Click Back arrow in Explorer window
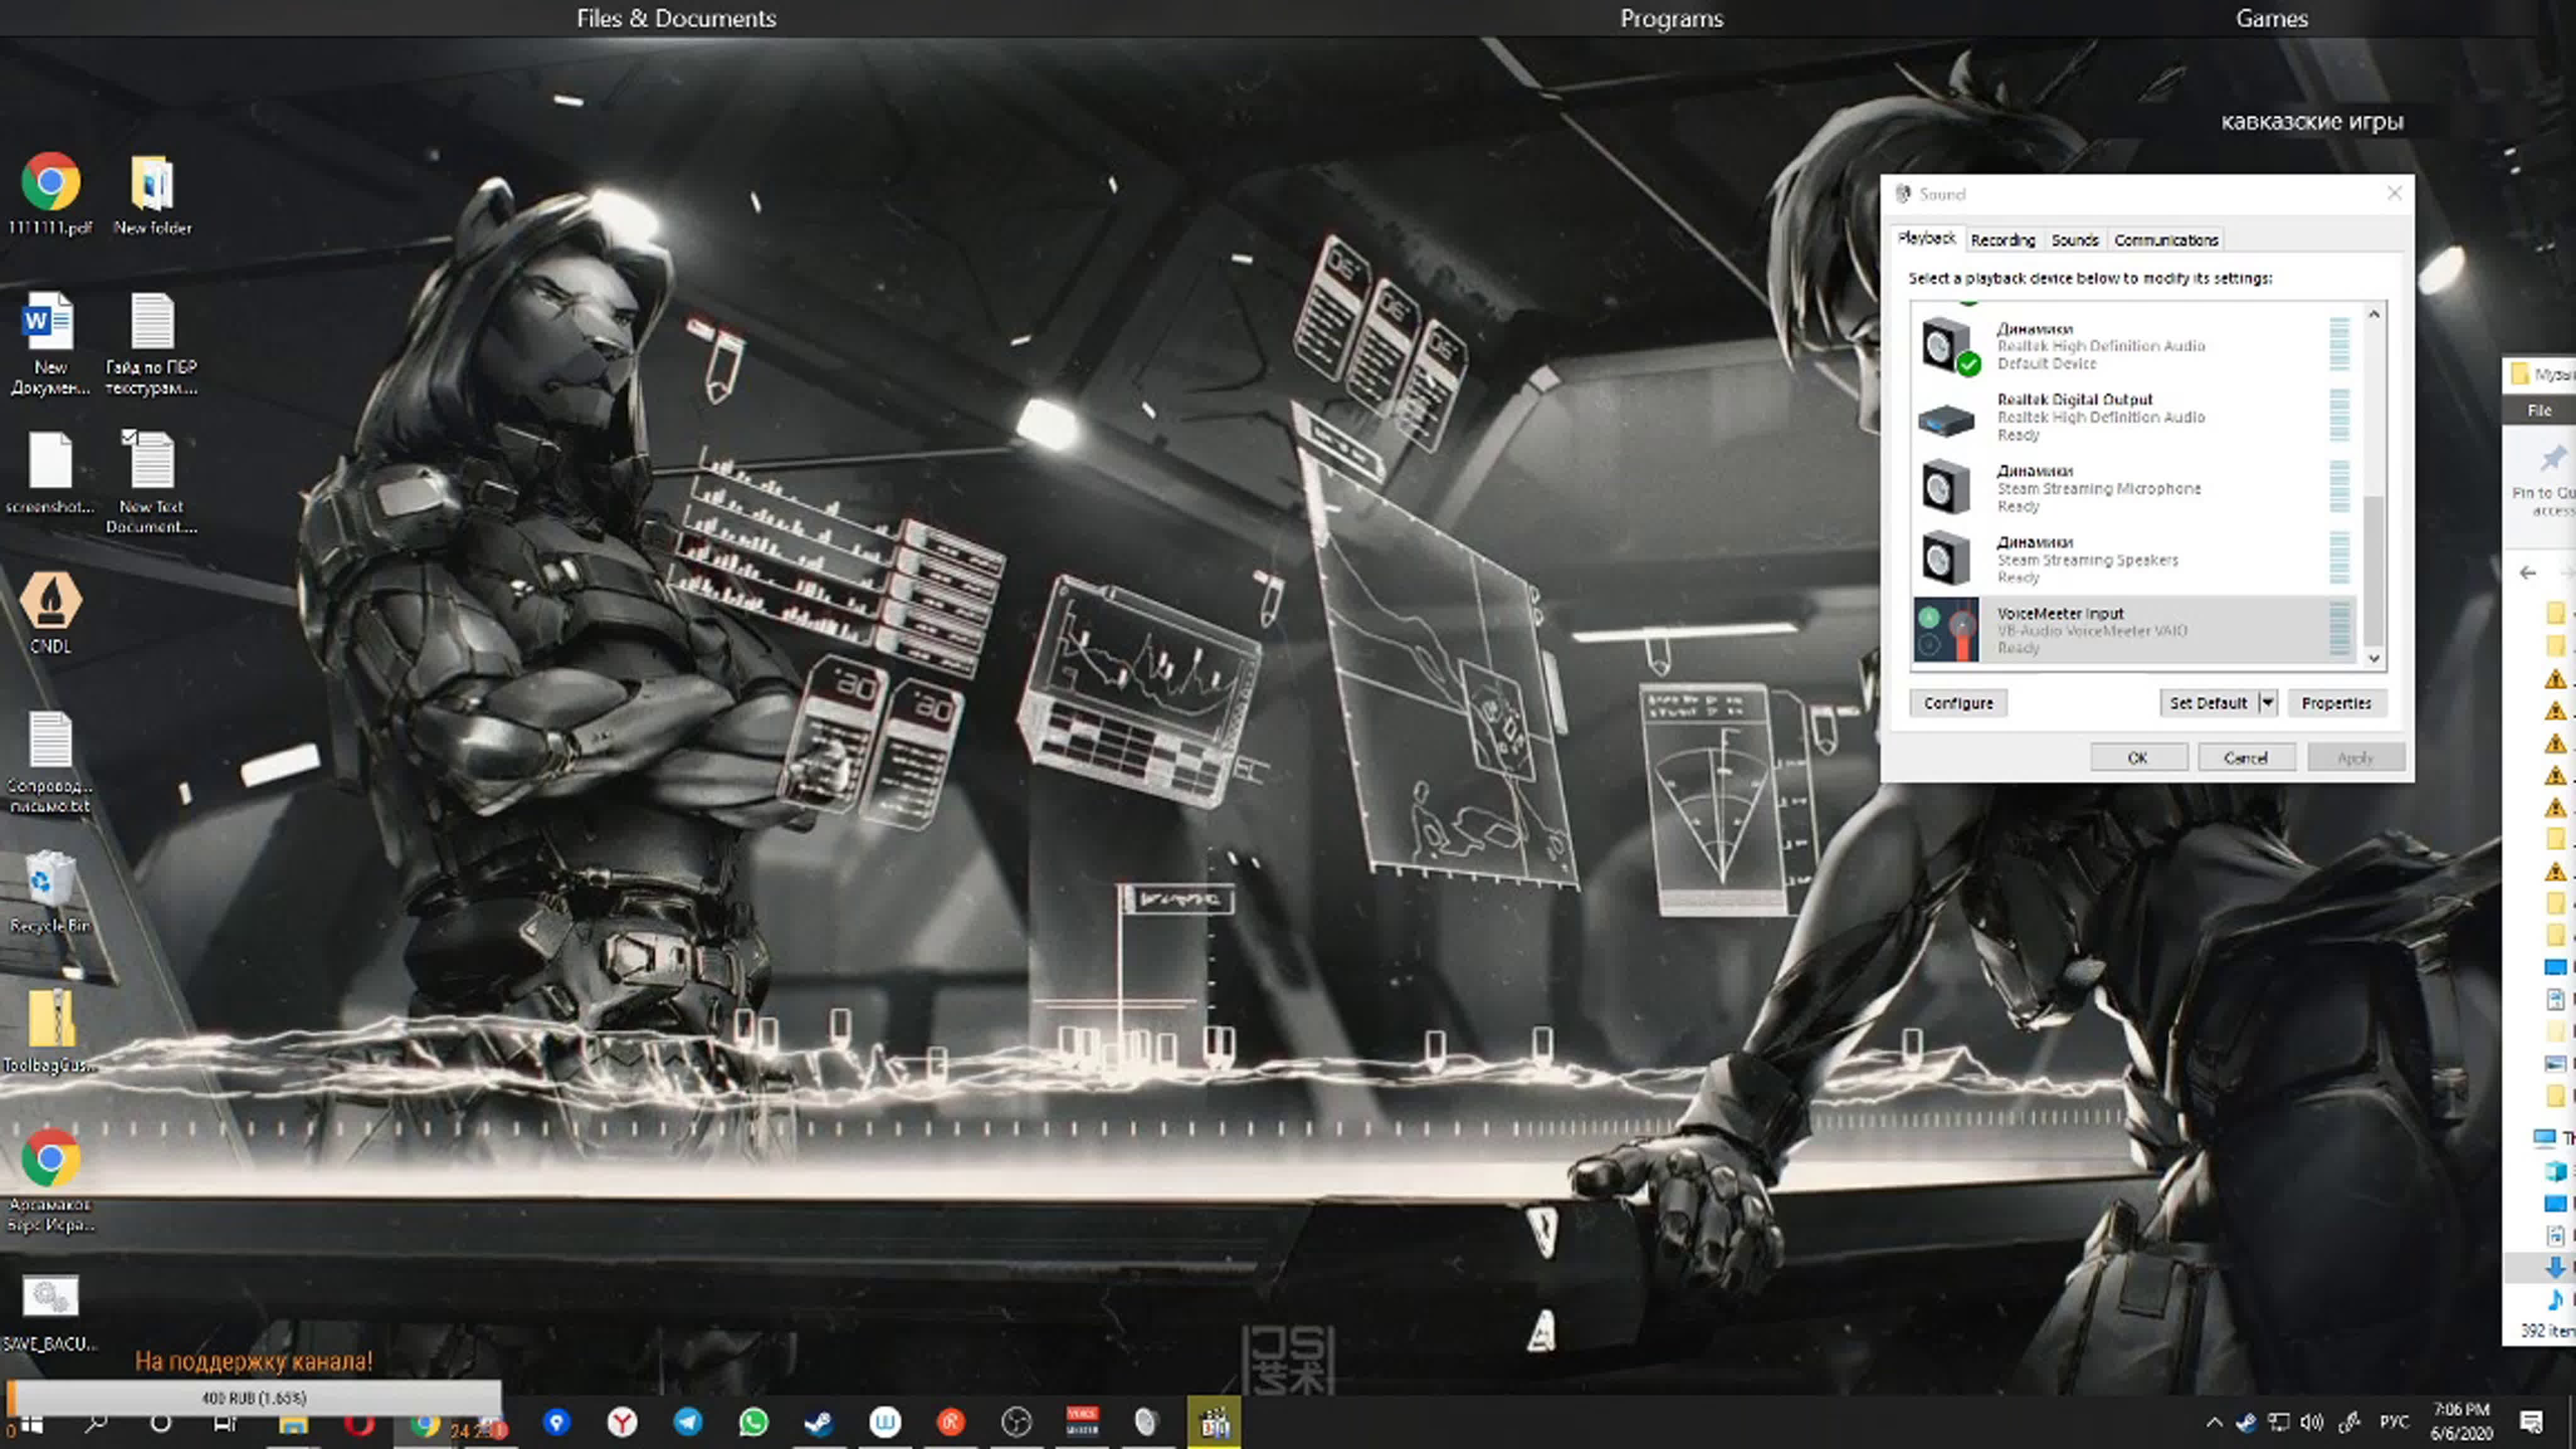This screenshot has height=1449, width=2576. pos(2528,572)
